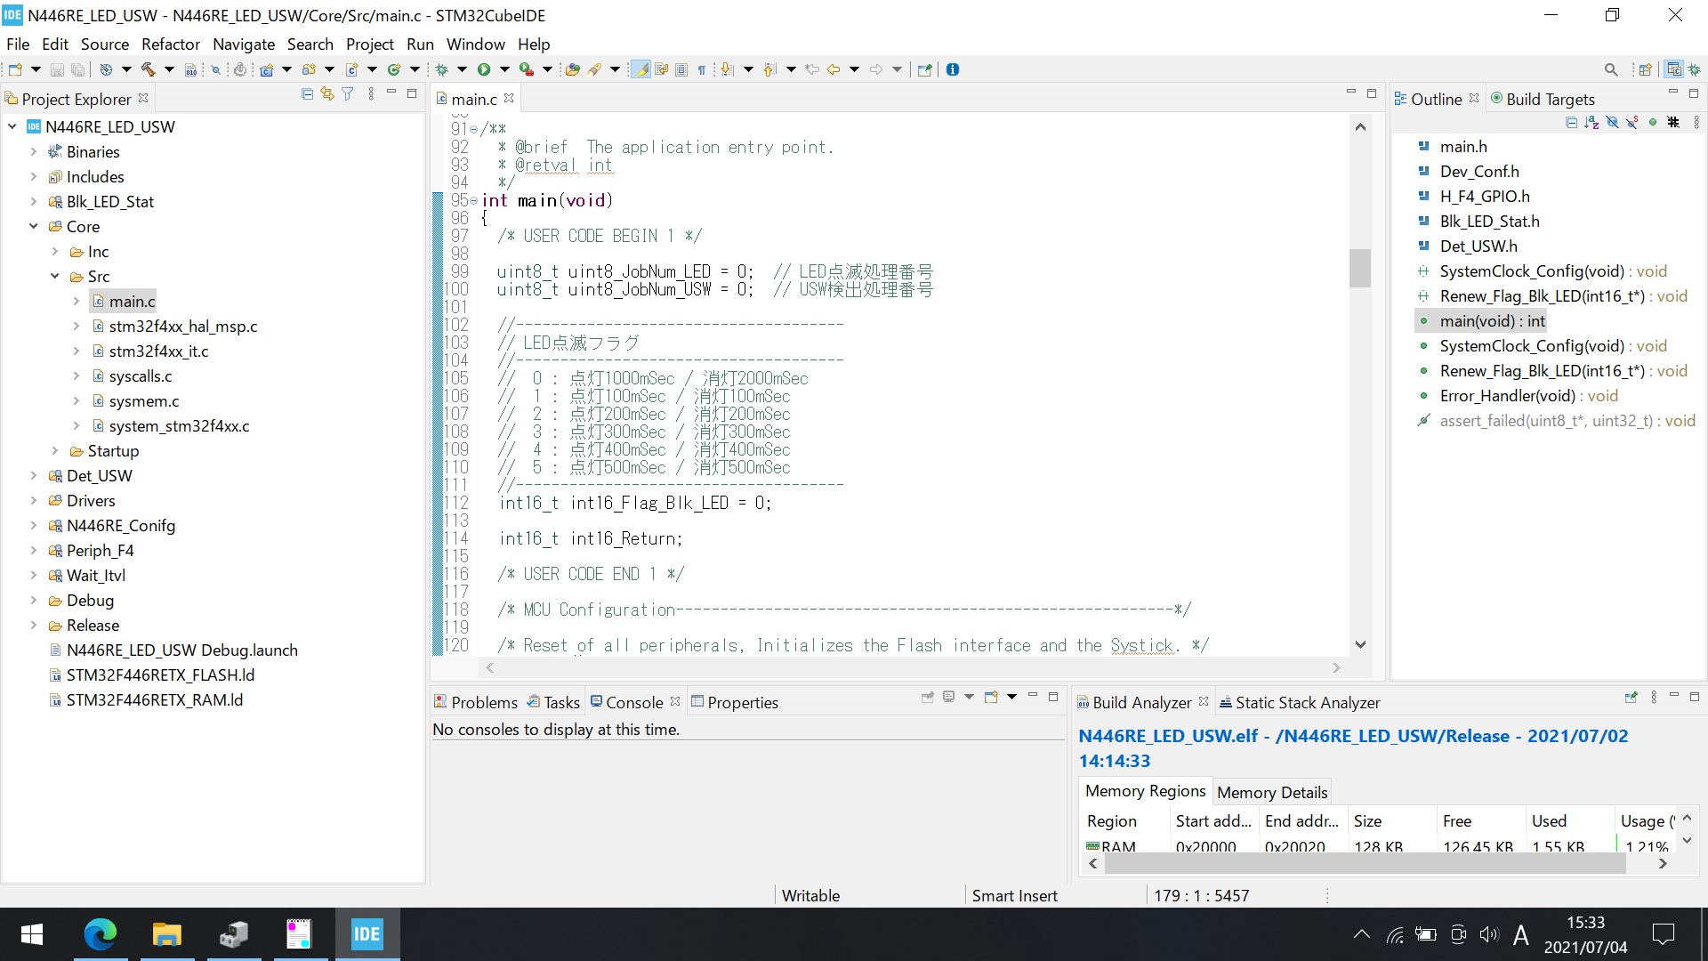Viewport: 1708px width, 961px height.
Task: Toggle Skip All Breakpoints icon
Action: point(214,69)
